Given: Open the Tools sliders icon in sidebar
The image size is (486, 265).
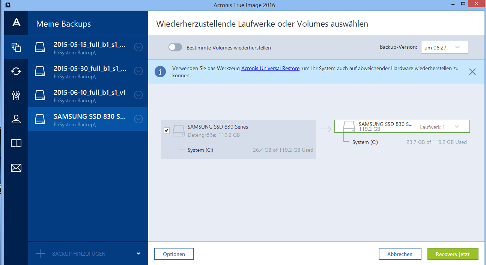Looking at the screenshot, I should [16, 95].
